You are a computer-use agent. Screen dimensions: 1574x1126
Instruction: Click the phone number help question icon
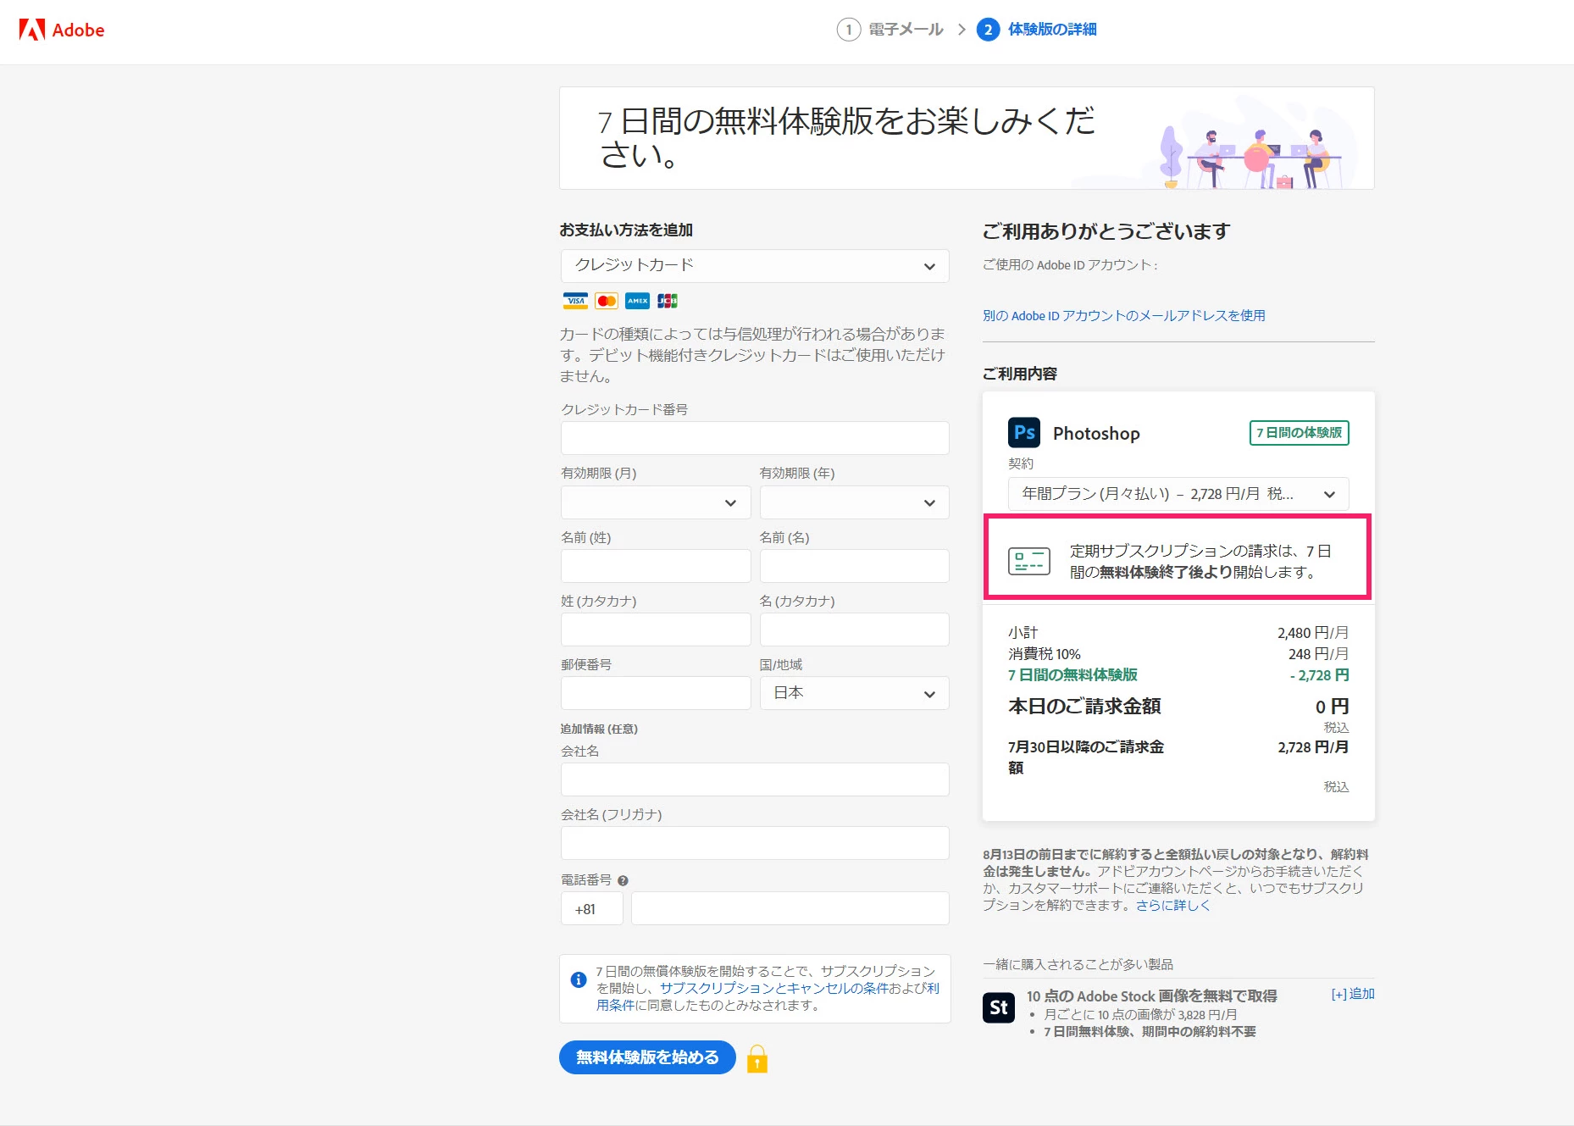(623, 880)
